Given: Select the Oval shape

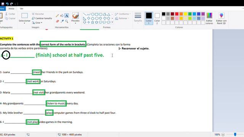Looking at the screenshot, I should (x=93, y=14).
